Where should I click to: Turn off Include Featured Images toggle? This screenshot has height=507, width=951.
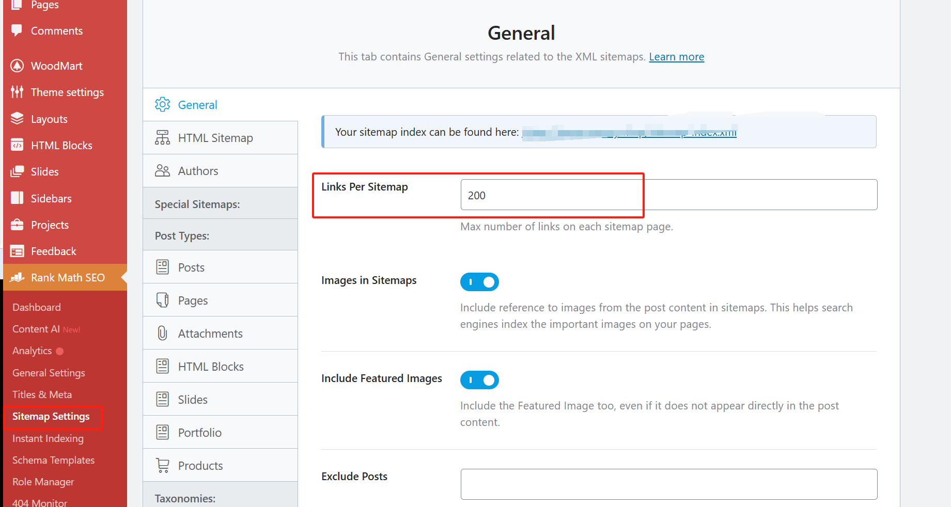coord(479,380)
